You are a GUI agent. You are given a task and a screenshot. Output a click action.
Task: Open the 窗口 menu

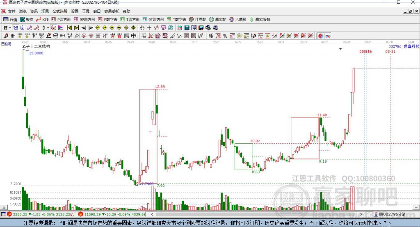coord(97,11)
